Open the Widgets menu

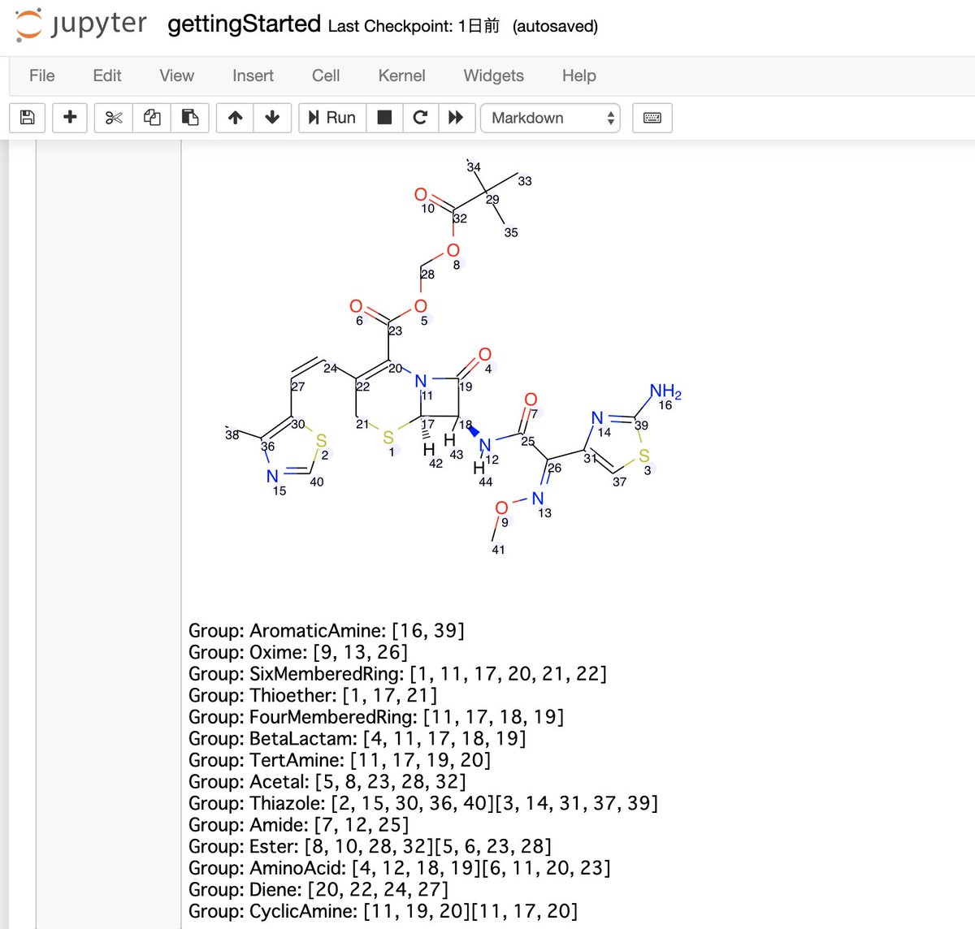(x=492, y=76)
